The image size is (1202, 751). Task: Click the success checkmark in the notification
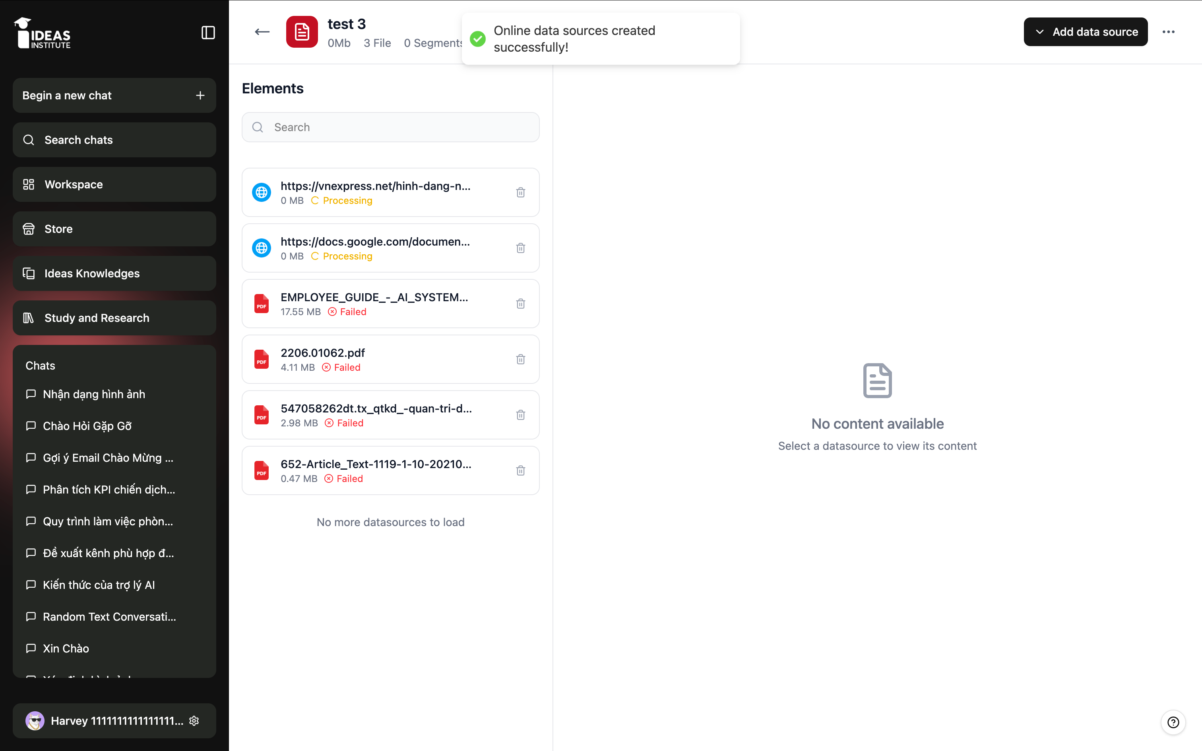(477, 39)
